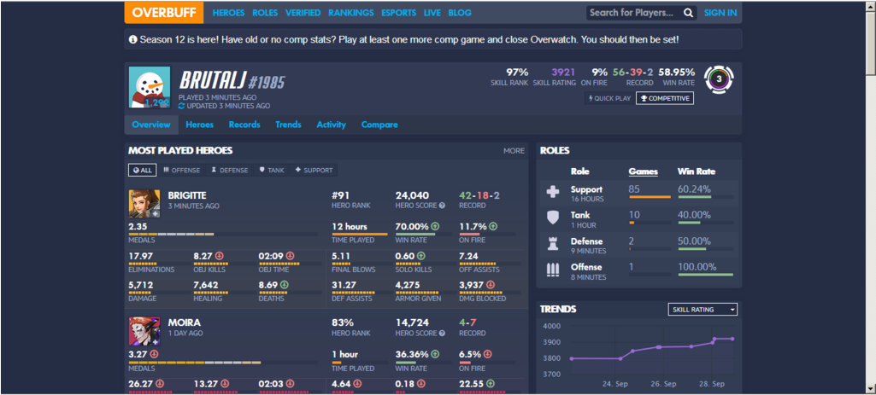876x395 pixels.
Task: Click the Offense 100.00% win rate bar
Action: (x=706, y=275)
